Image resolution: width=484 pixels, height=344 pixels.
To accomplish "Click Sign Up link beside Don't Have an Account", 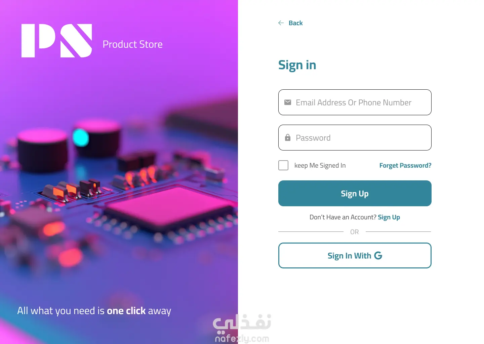I will [389, 217].
